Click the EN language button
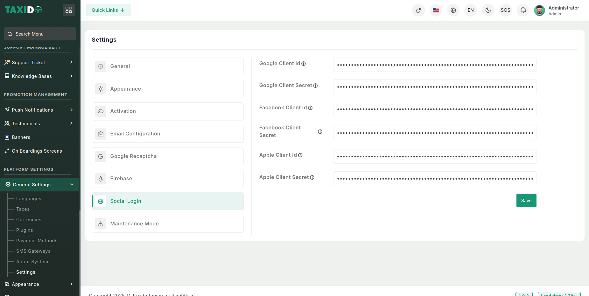The image size is (589, 296). point(471,10)
